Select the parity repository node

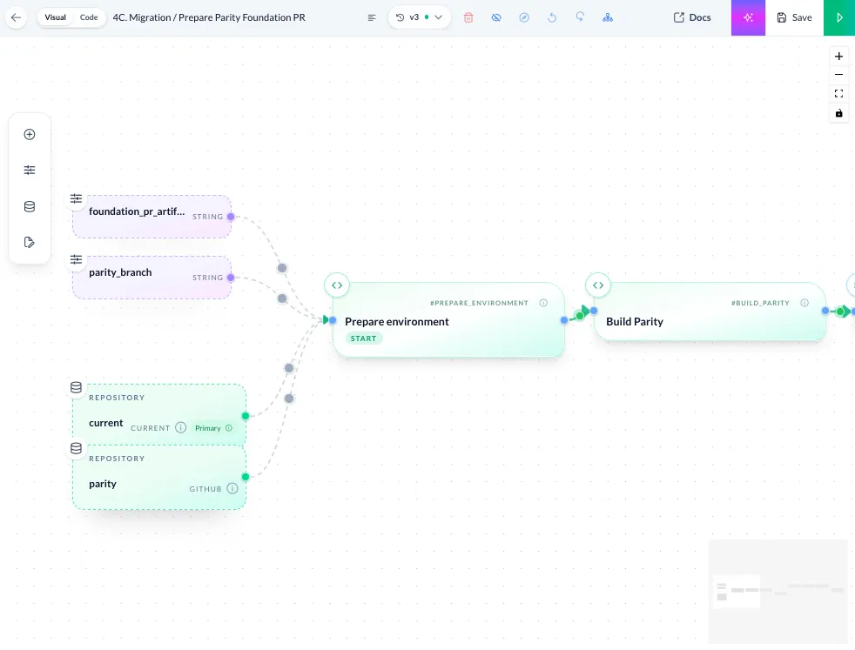pos(159,478)
